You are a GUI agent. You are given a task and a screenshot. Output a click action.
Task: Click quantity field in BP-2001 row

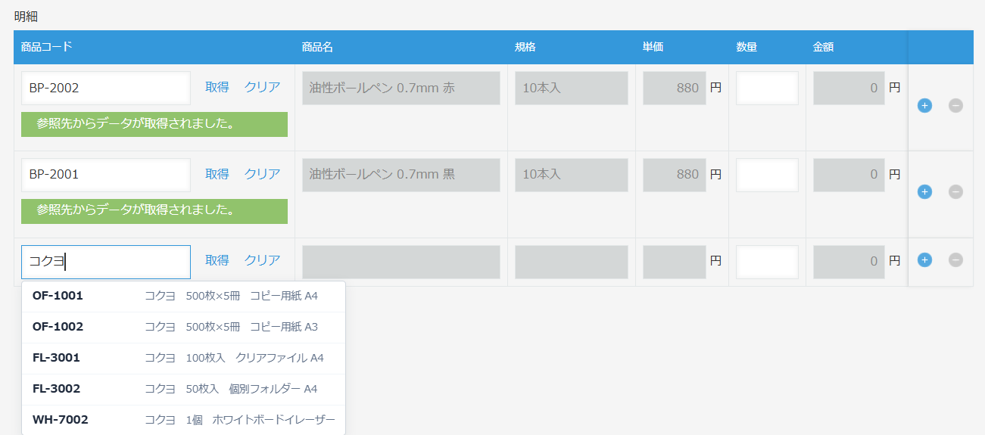767,175
